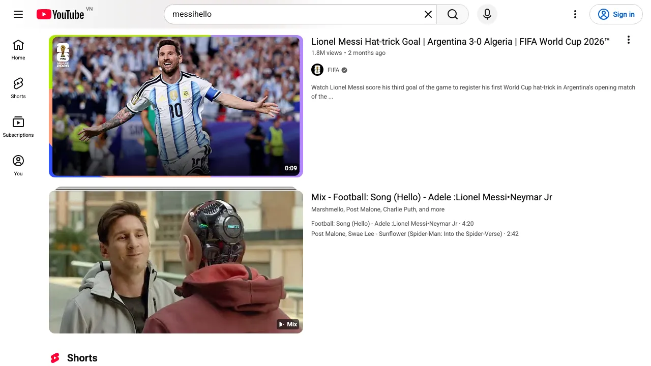Open the Football Song Hello Mix thumbnail

(x=176, y=261)
